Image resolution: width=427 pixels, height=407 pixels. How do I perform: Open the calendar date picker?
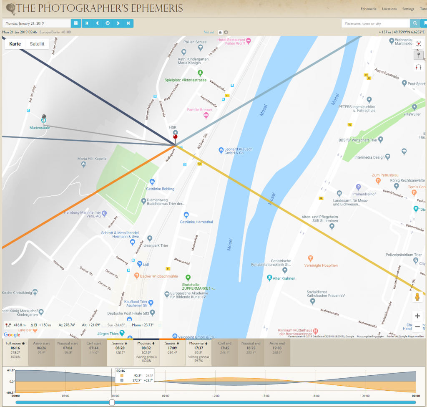pyautogui.click(x=76, y=23)
